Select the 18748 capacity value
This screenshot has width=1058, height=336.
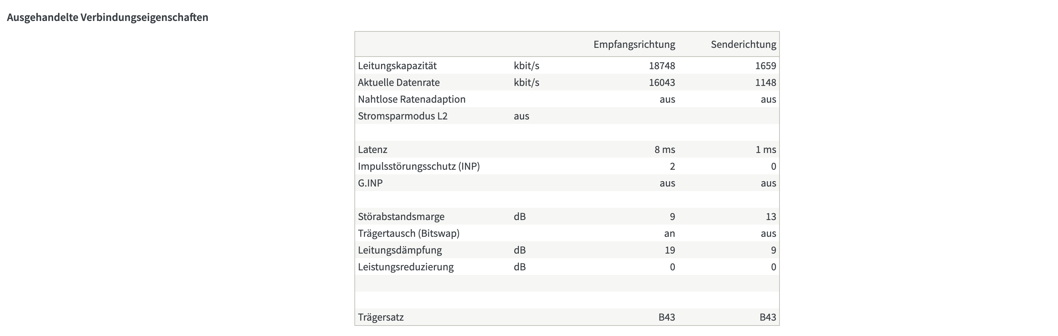point(662,66)
